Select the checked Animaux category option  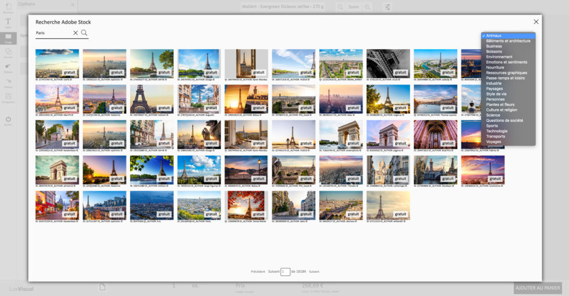(494, 35)
